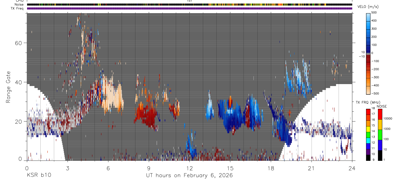Viewport: 396px width, 182px height.
Task: Click the 3 tick on the time axis
Action: click(67, 168)
